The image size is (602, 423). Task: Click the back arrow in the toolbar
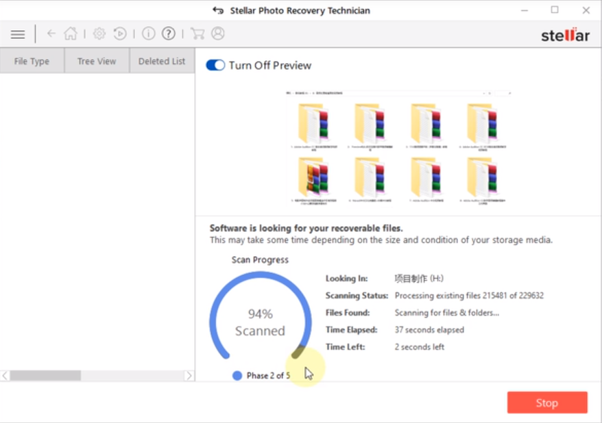(x=51, y=33)
